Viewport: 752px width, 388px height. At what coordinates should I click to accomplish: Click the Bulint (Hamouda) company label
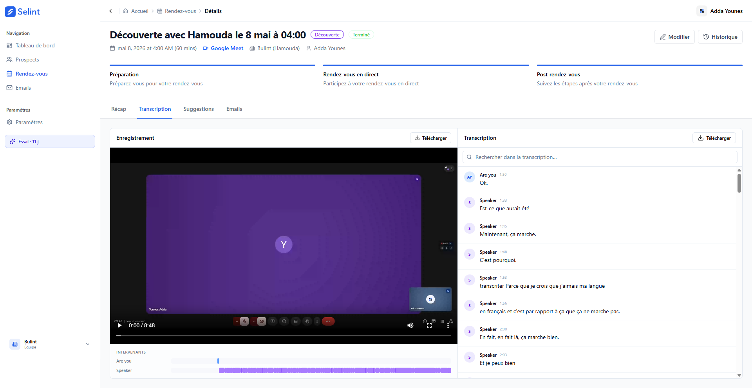[275, 48]
